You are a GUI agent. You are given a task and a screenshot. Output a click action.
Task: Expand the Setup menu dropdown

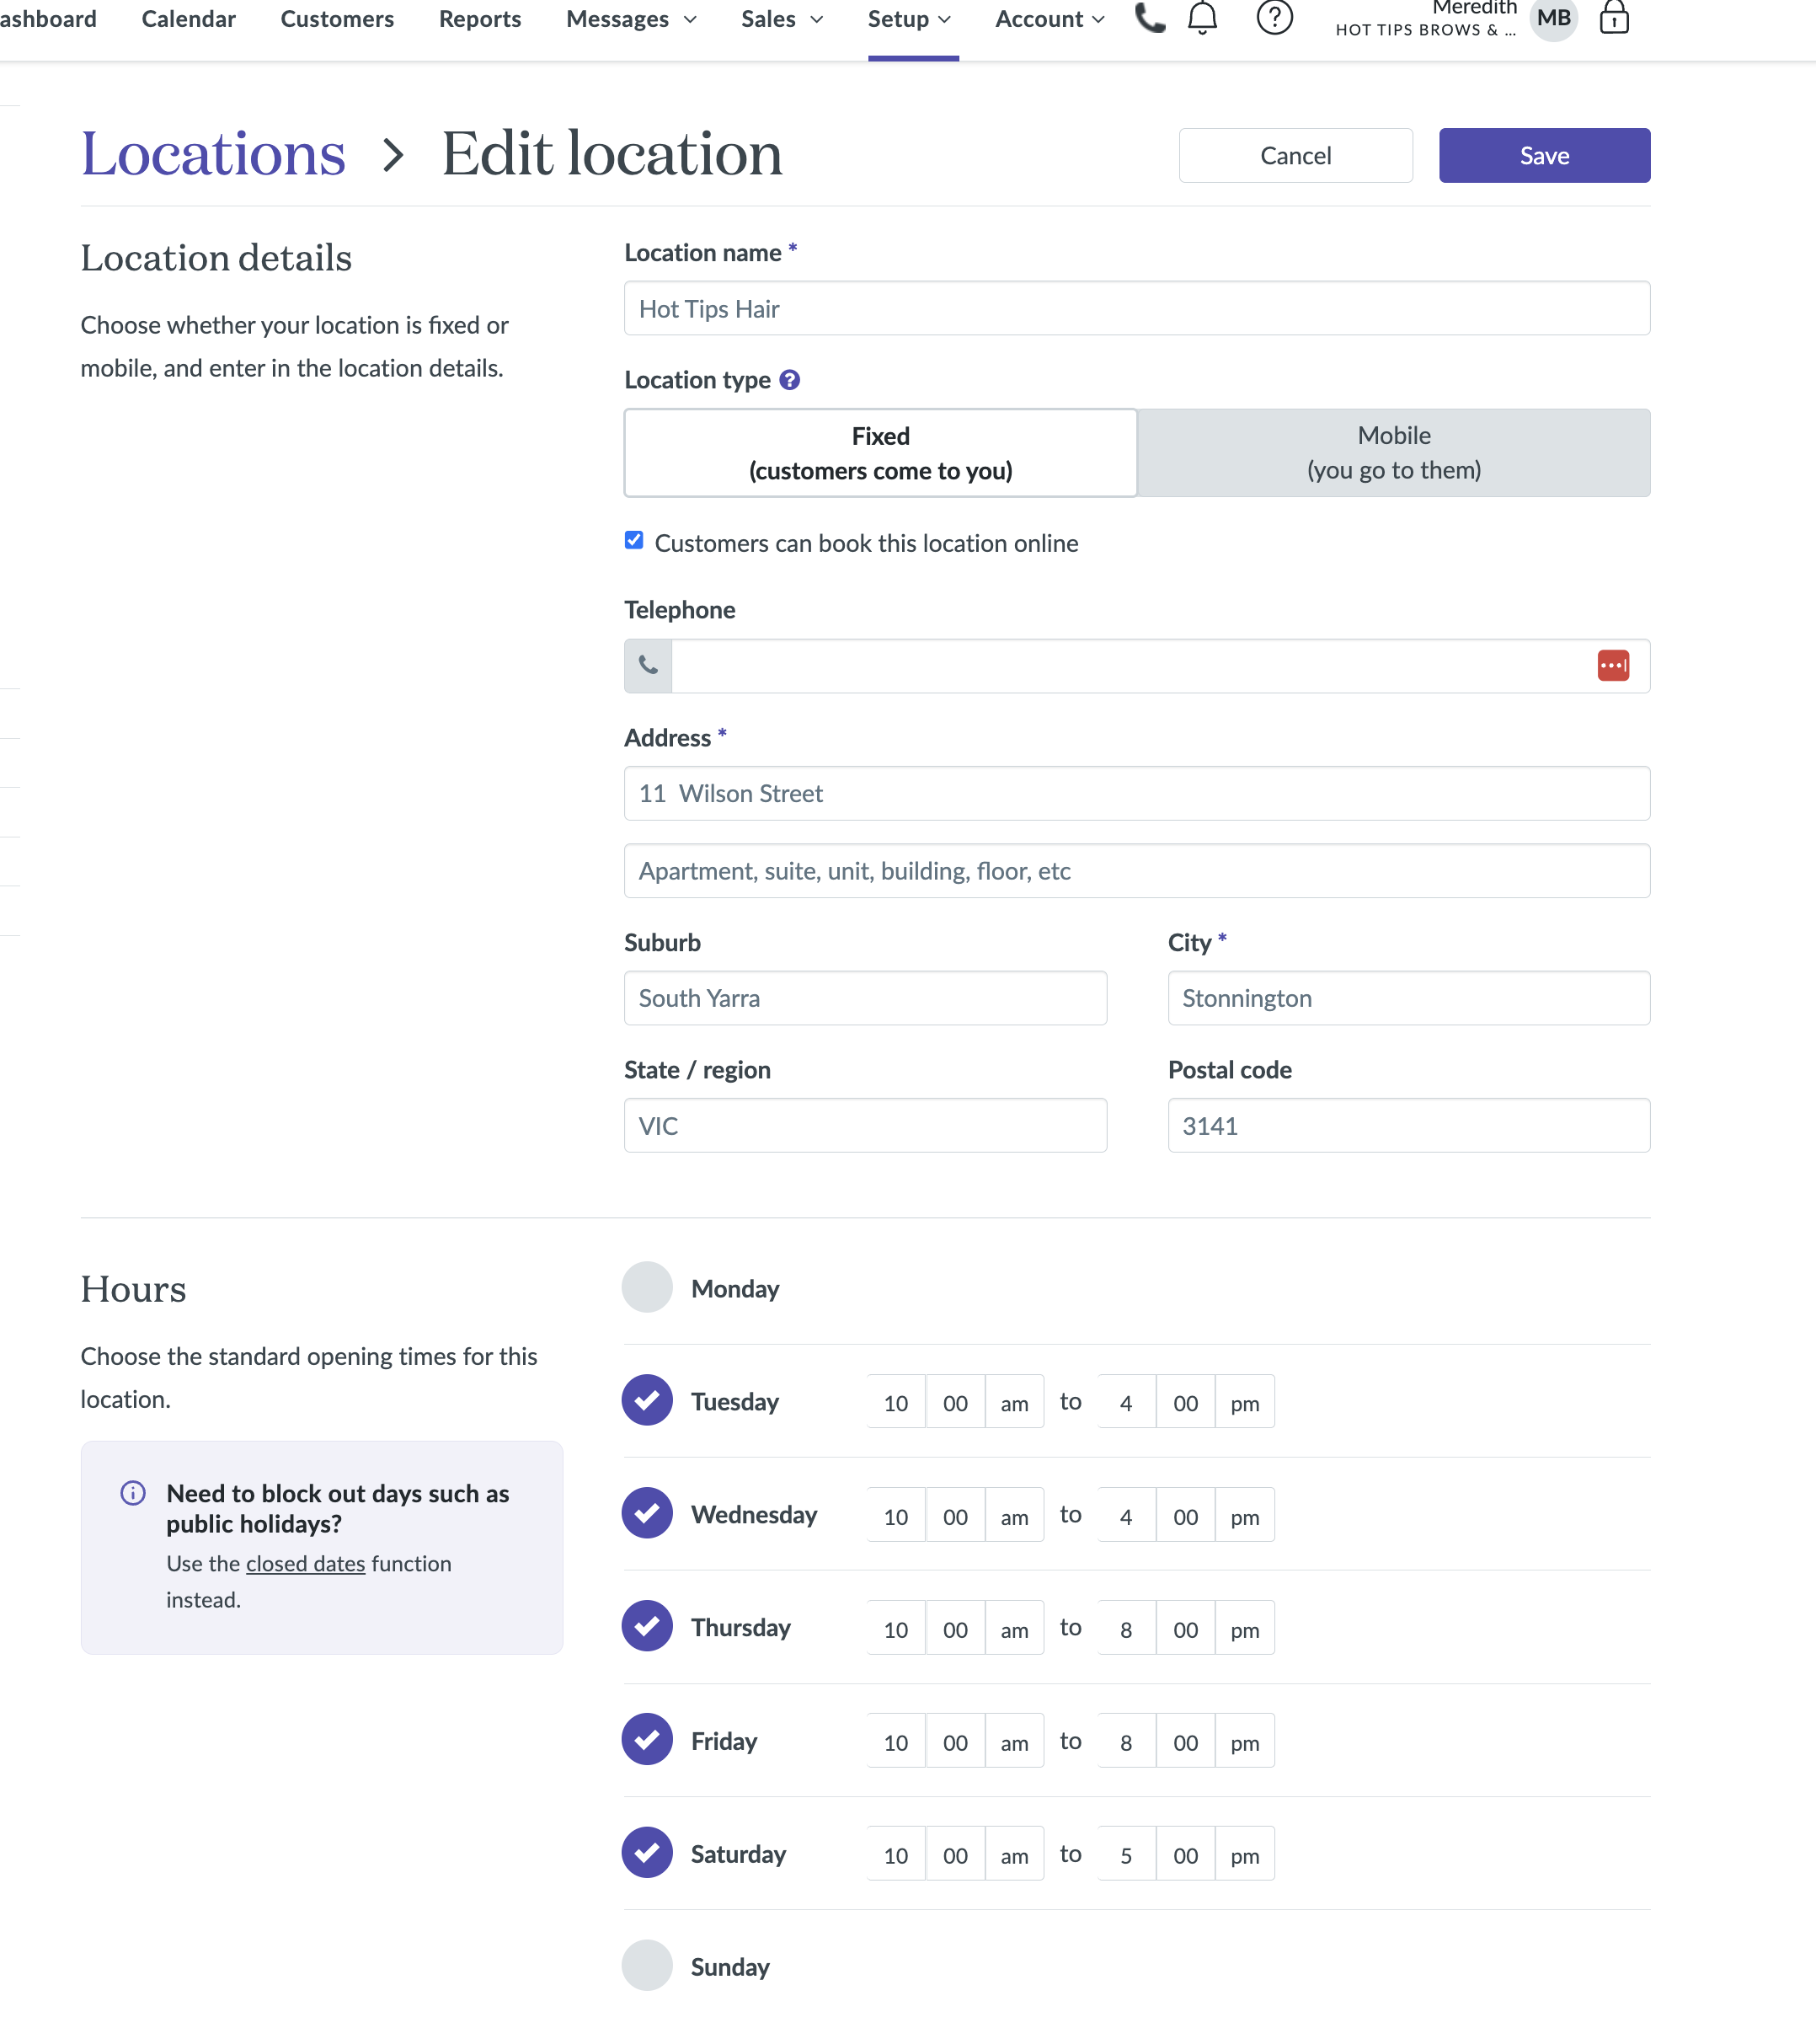(x=909, y=19)
